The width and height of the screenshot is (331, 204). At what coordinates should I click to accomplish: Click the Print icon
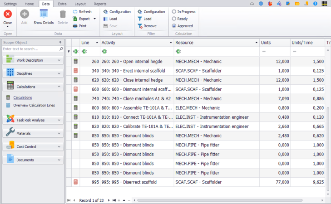[x=75, y=26]
